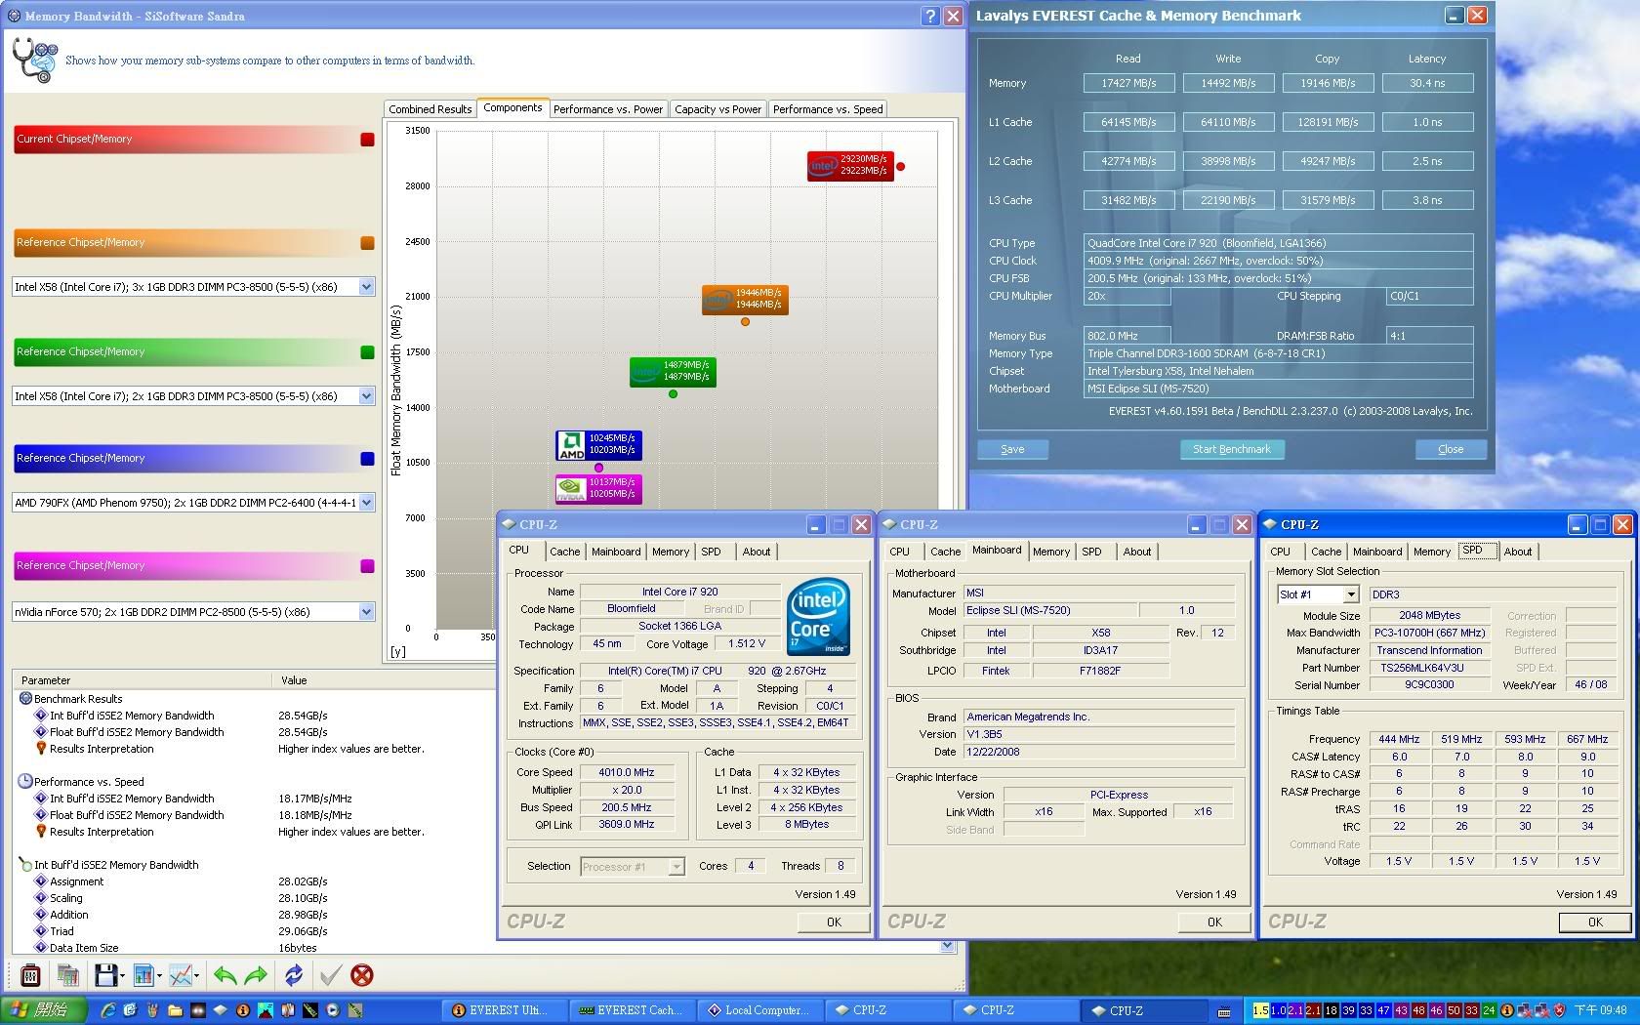The height and width of the screenshot is (1025, 1640).
Task: Click the red cancel circle icon
Action: [361, 974]
